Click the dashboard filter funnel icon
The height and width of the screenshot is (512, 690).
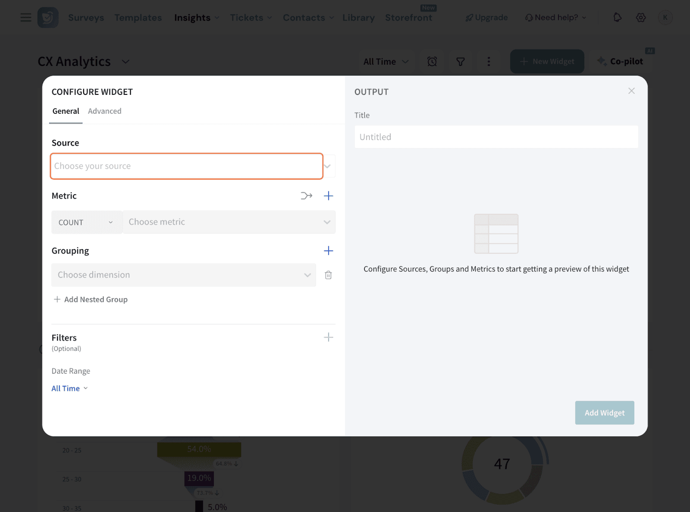(x=461, y=62)
